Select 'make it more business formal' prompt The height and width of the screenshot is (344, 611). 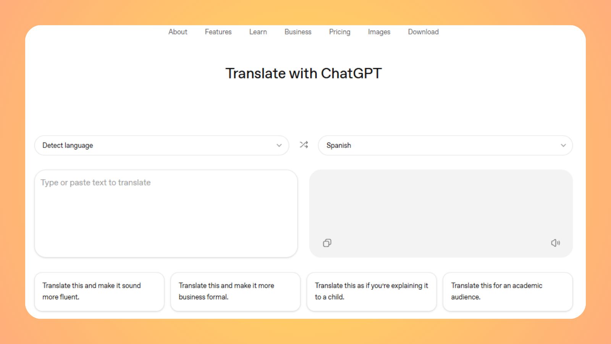point(235,291)
